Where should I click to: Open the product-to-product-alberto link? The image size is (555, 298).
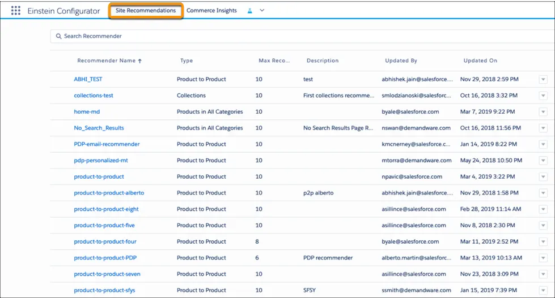tap(109, 193)
